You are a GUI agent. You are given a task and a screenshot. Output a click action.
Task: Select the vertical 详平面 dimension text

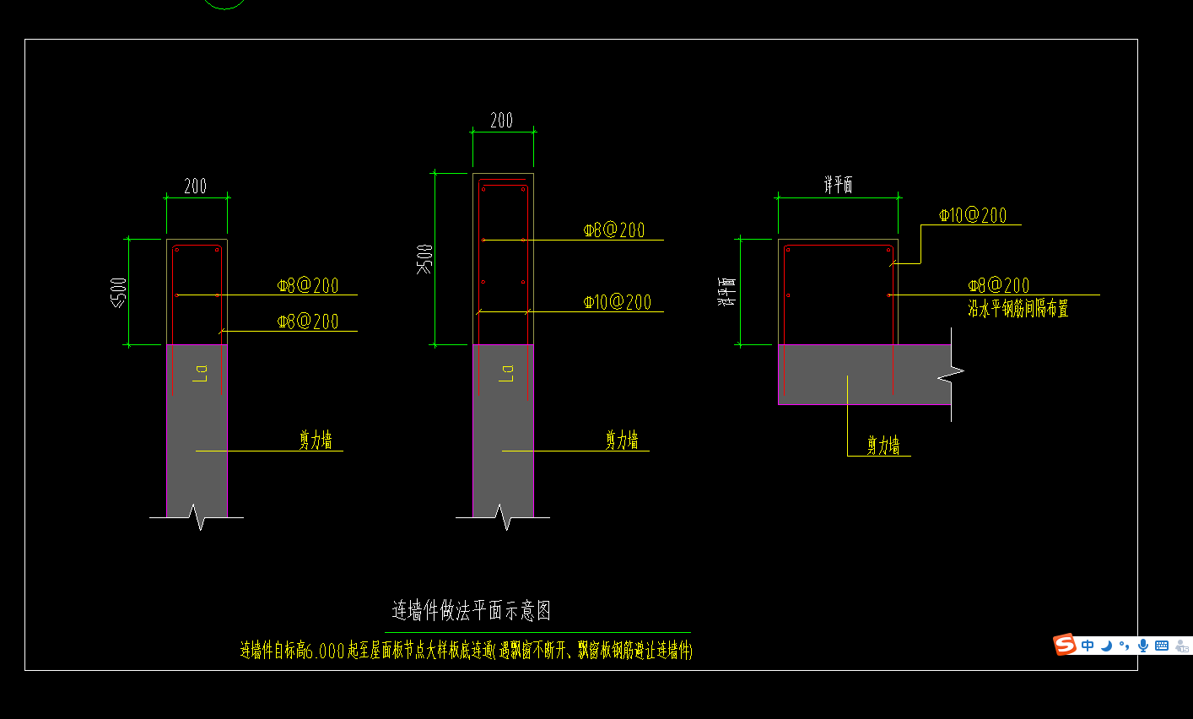click(x=726, y=290)
